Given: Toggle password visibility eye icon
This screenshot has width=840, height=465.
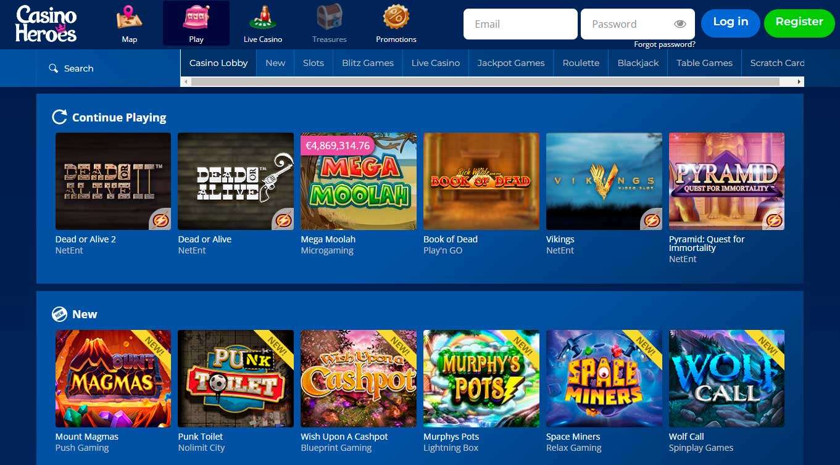Looking at the screenshot, I should tap(680, 24).
